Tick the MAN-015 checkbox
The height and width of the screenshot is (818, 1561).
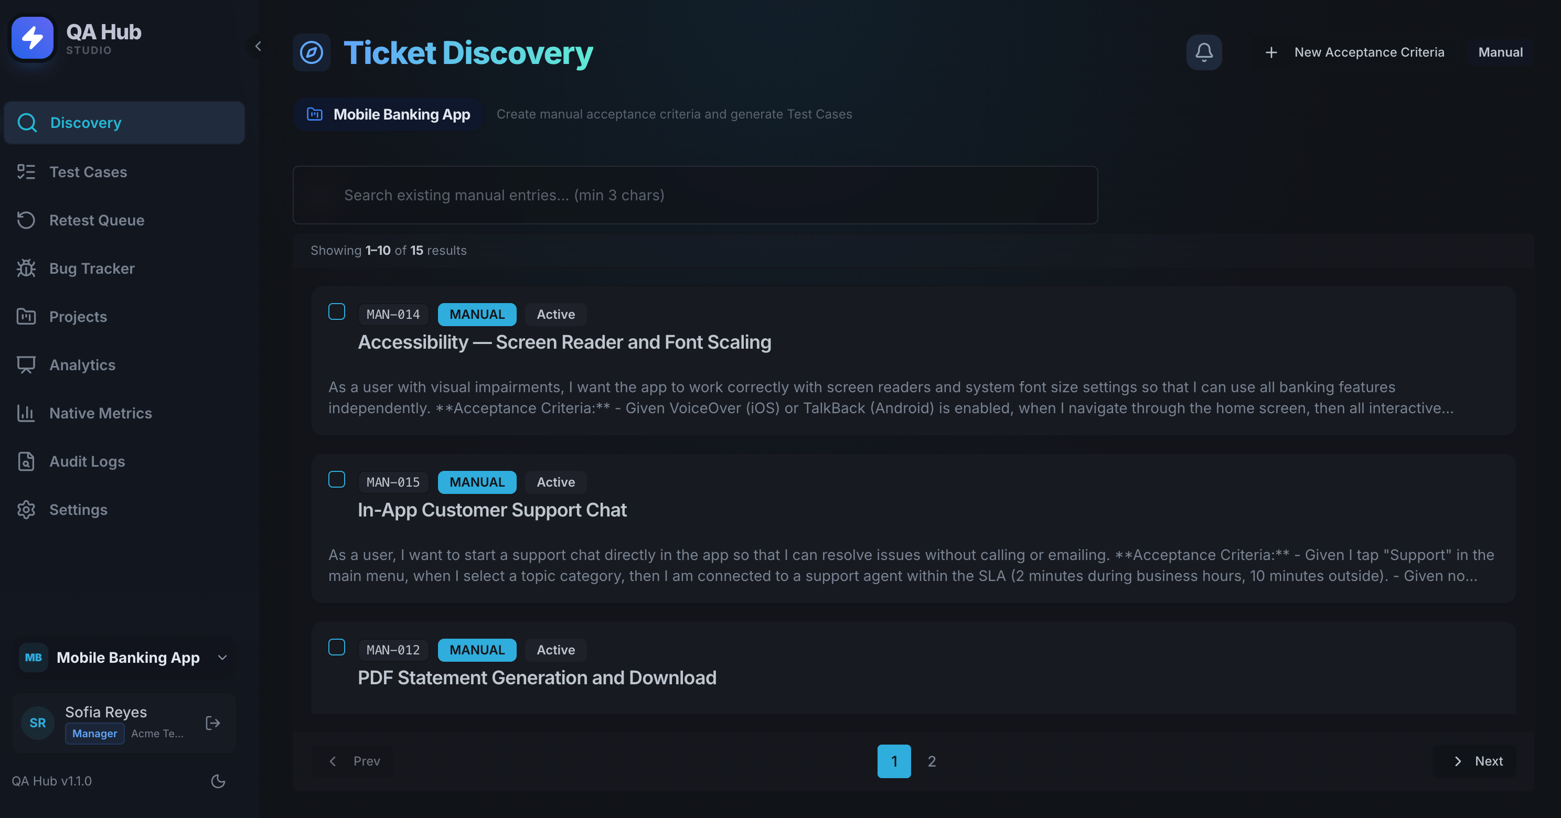coord(336,479)
